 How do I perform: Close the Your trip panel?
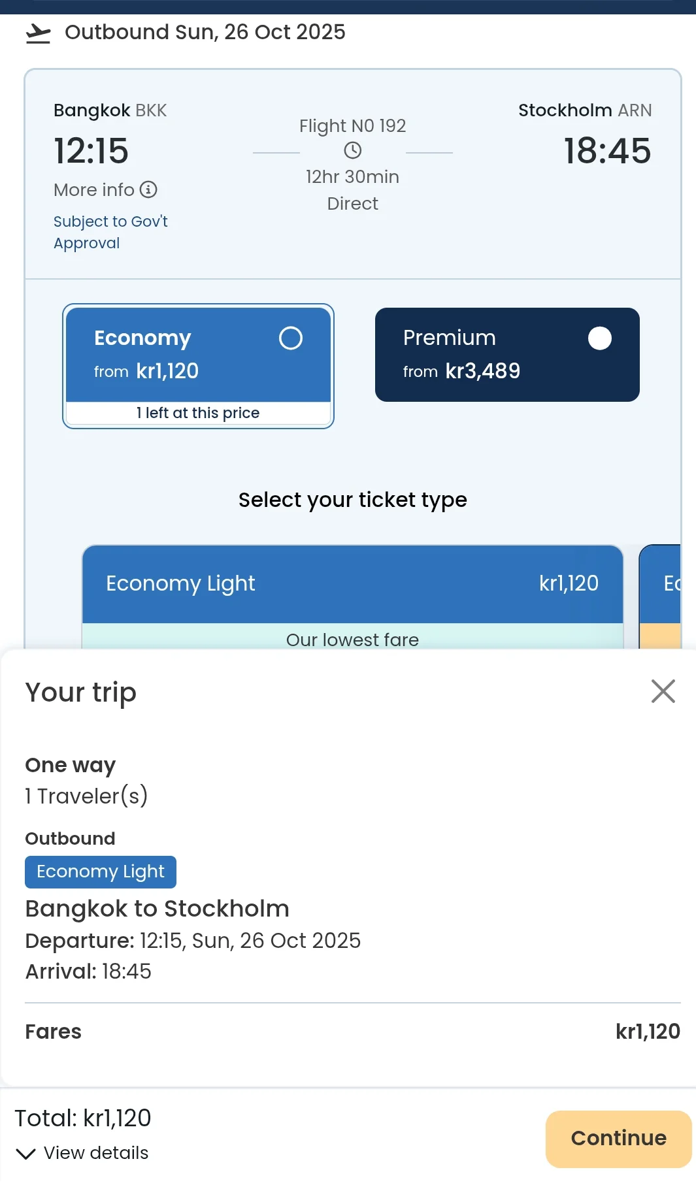(663, 691)
